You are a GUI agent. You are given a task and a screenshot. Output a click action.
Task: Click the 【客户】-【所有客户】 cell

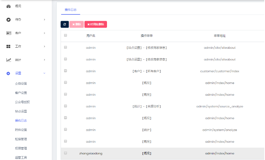147,71
